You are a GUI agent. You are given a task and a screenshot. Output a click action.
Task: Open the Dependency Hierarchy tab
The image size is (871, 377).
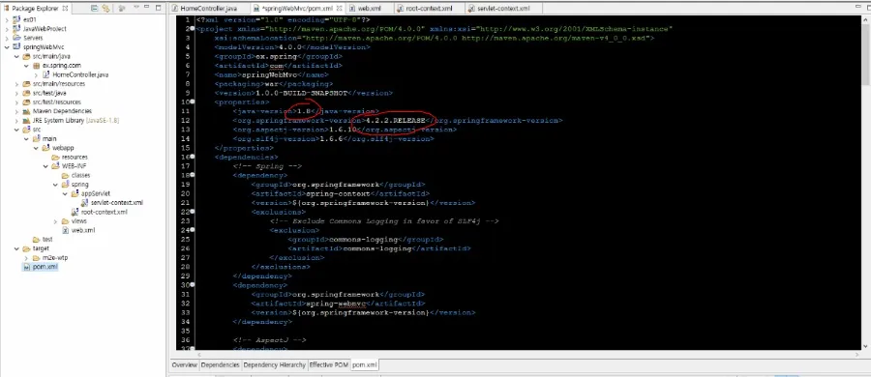pyautogui.click(x=275, y=364)
